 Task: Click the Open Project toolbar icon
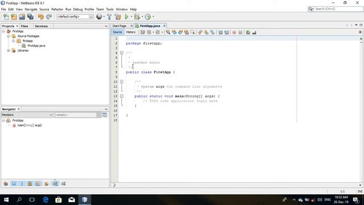22,17
